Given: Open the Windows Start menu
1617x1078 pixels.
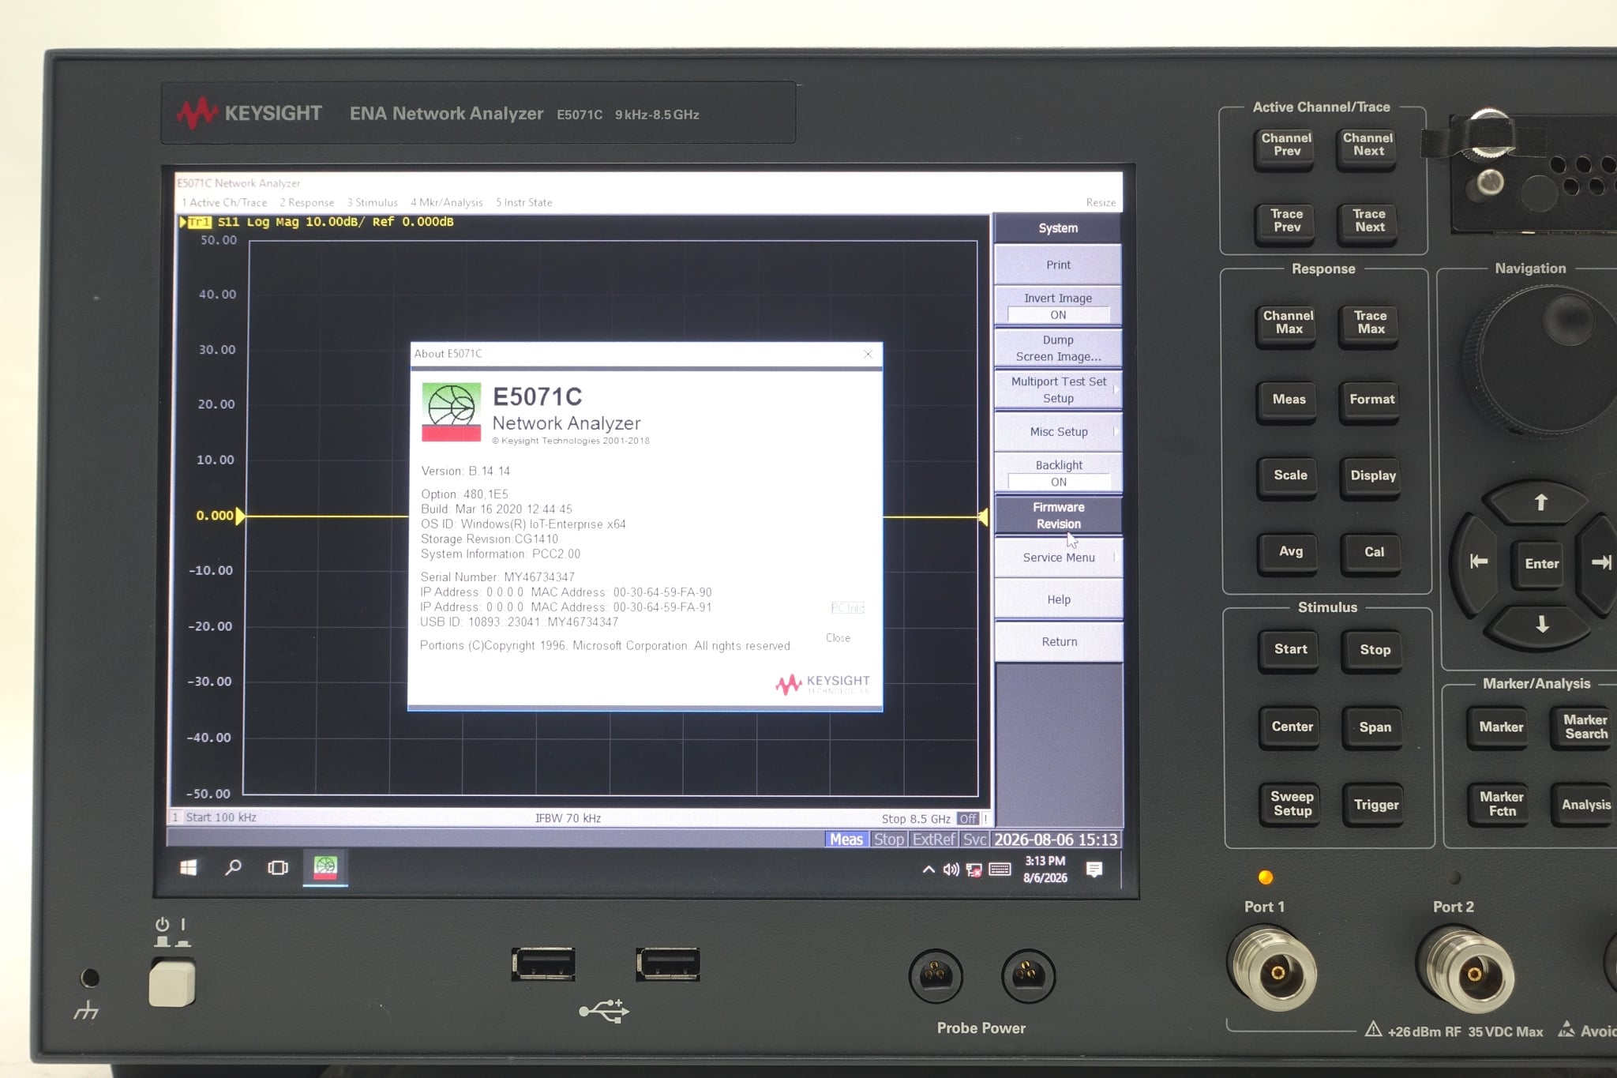Looking at the screenshot, I should (189, 868).
